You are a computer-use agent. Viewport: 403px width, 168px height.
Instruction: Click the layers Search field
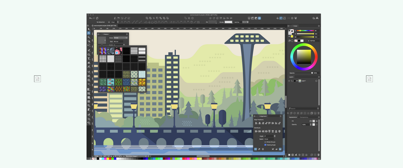[303, 108]
